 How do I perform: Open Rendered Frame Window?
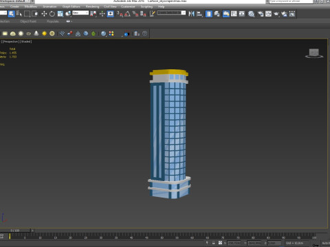[x=268, y=14]
